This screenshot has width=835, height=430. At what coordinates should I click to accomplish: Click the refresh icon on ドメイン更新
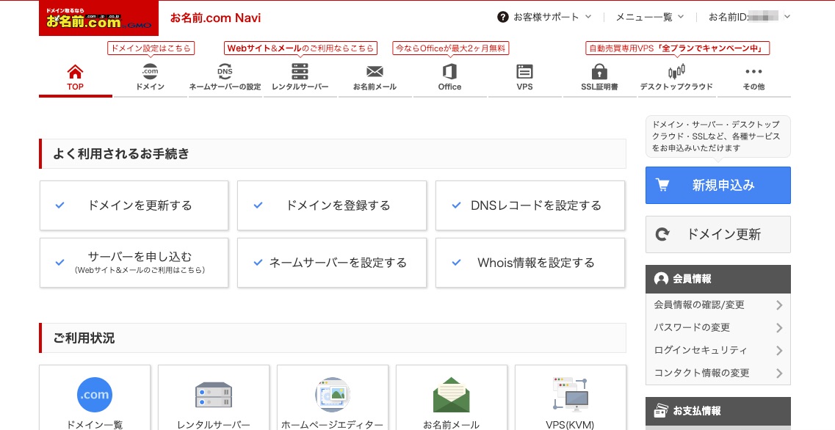click(662, 234)
